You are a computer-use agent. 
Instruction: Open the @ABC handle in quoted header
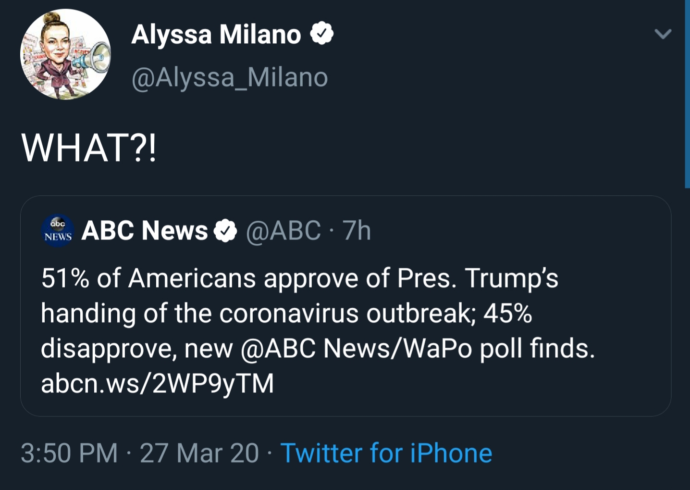283,231
